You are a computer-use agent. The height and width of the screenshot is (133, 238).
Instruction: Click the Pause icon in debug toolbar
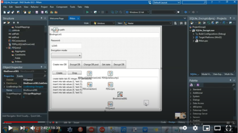[103, 12]
